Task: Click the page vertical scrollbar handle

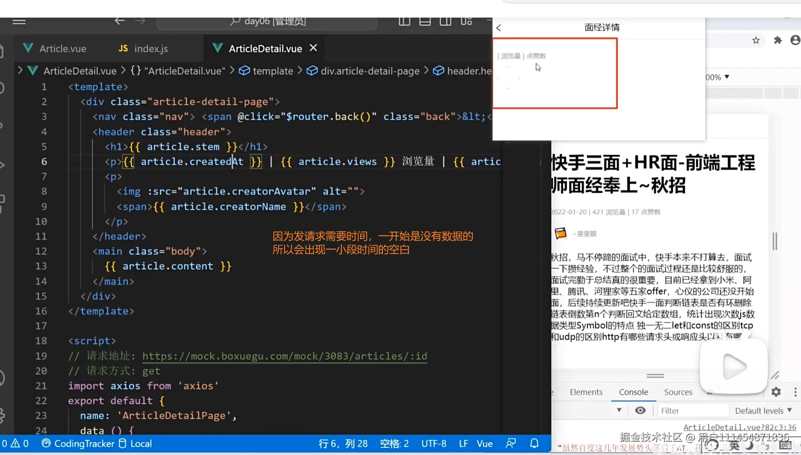Action: coord(775,241)
